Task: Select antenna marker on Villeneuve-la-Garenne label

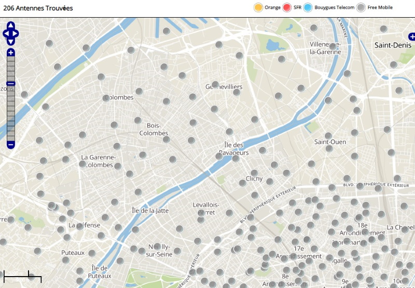Action: [333, 47]
